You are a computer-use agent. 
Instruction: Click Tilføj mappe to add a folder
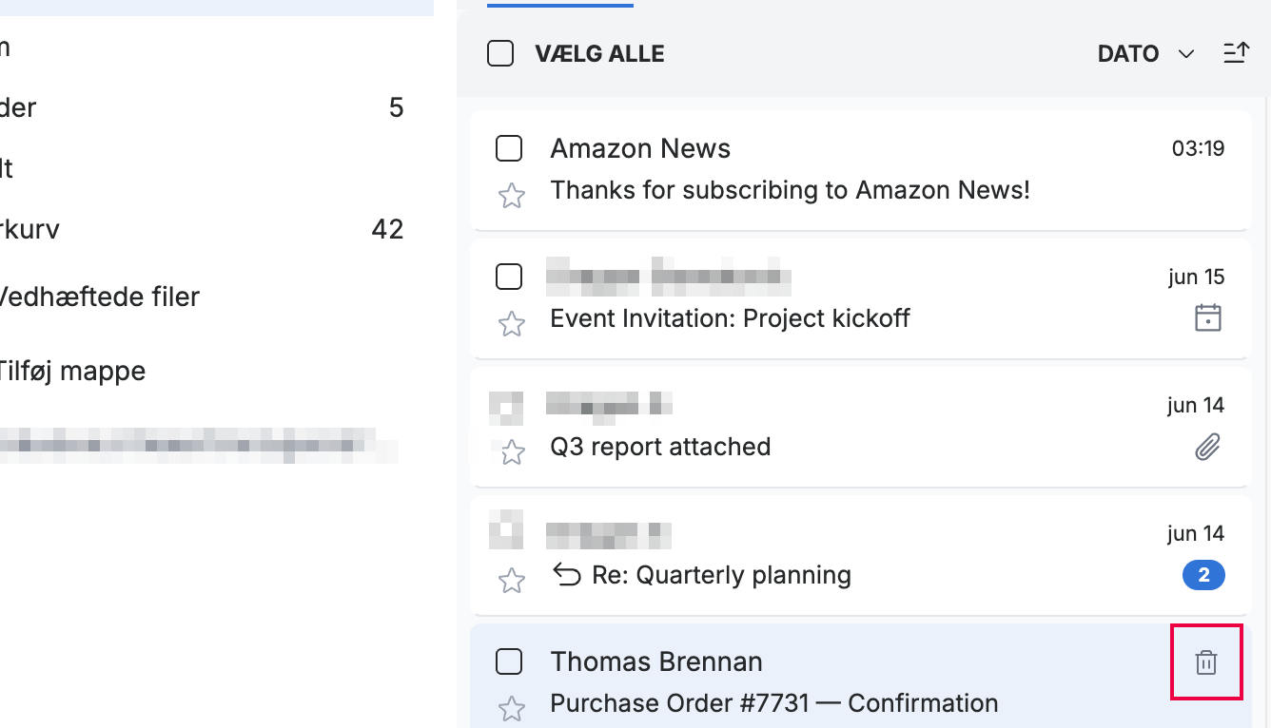(x=72, y=371)
